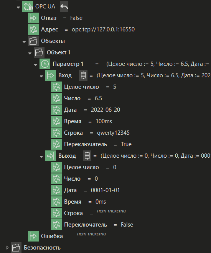
Task: Collapse the Выход branch
Action: coord(41,157)
